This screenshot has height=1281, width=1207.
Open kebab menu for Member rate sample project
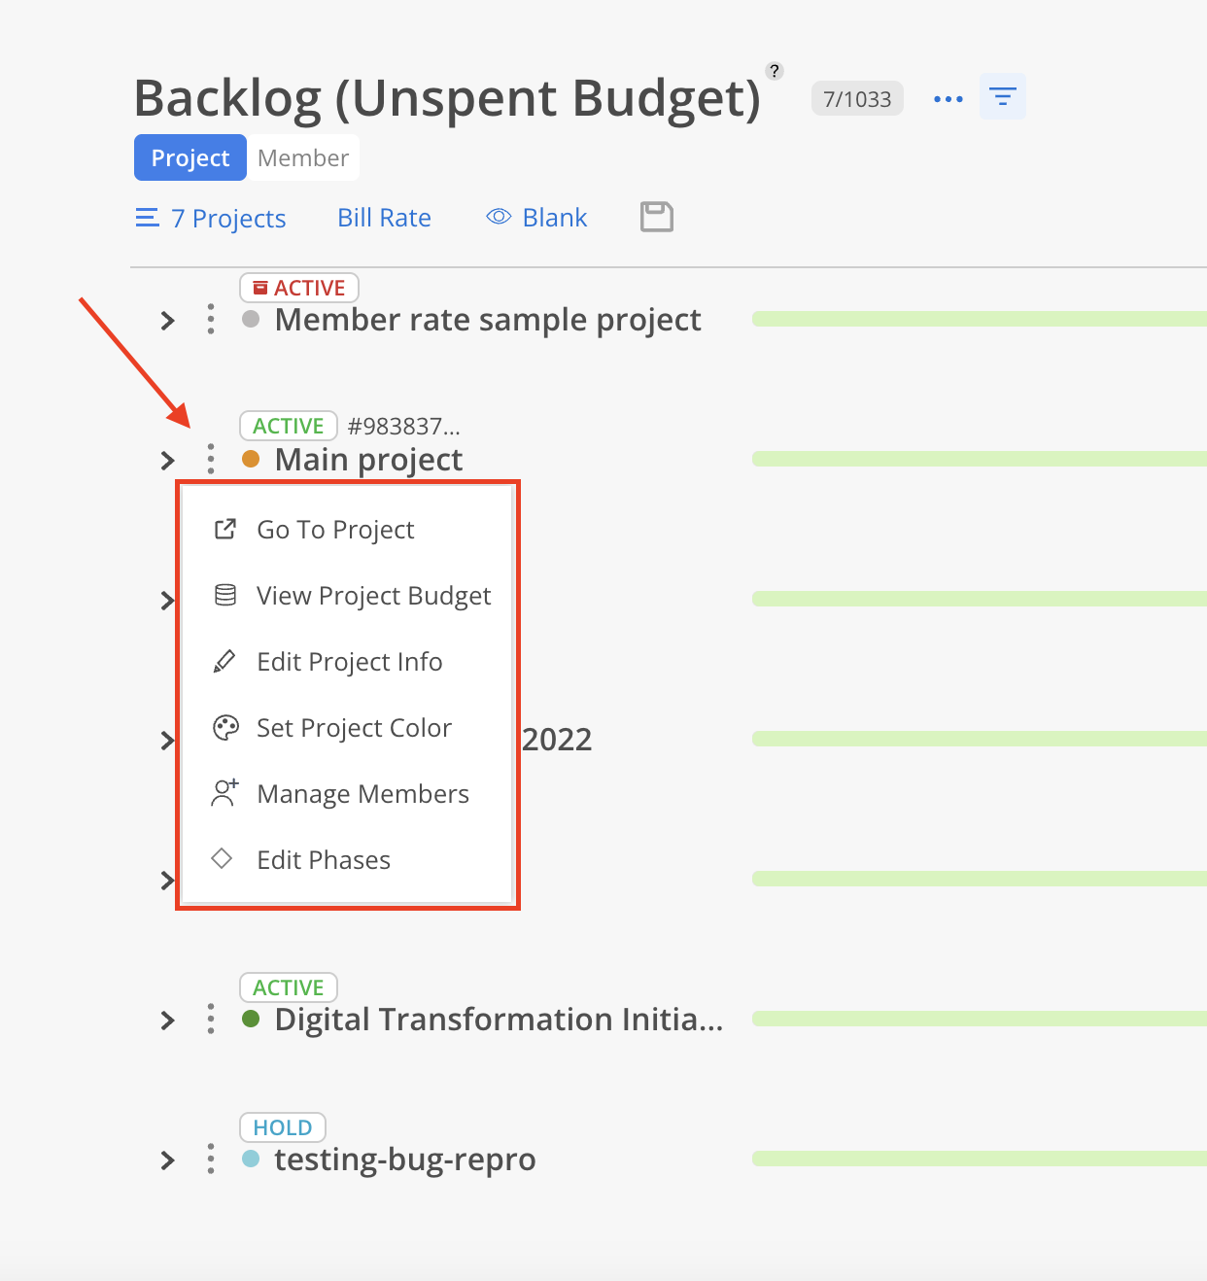coord(211,319)
